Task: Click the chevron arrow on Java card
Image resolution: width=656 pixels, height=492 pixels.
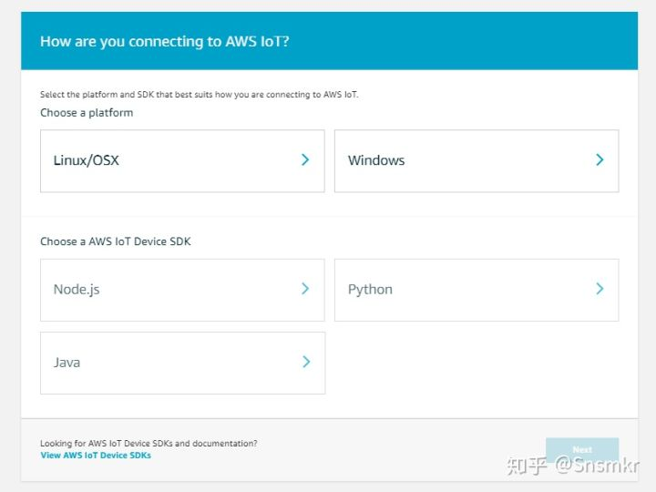Action: coord(306,362)
